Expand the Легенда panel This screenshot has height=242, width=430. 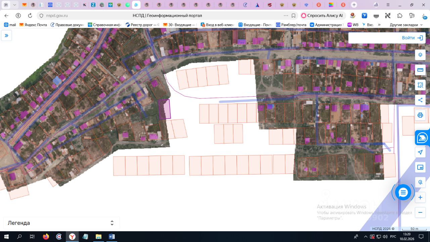[112, 223]
